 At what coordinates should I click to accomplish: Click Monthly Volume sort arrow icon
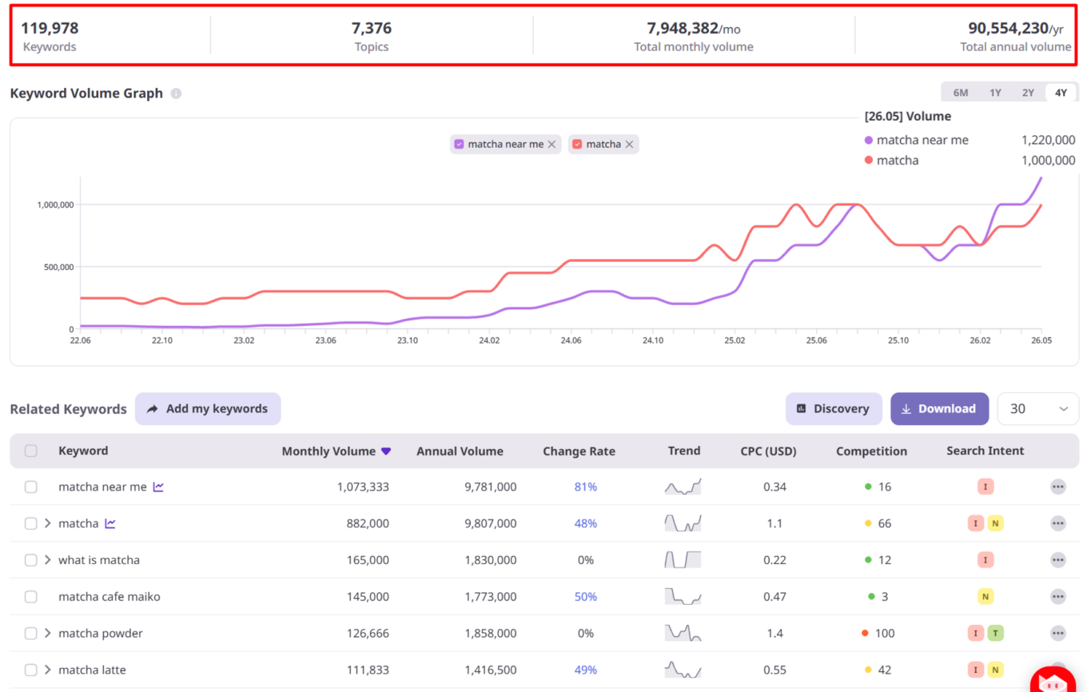coord(386,451)
